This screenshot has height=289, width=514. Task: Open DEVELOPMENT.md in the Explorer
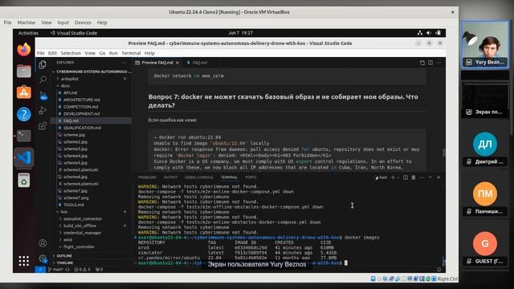click(82, 114)
